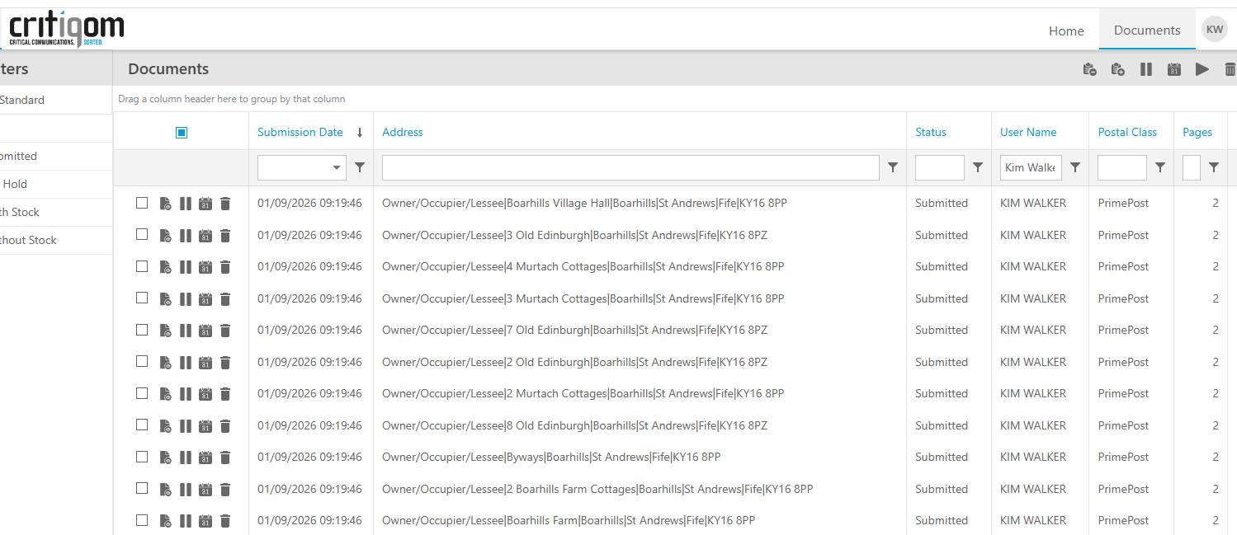This screenshot has height=535, width=1237.
Task: Click the Address filter text field
Action: click(x=630, y=167)
